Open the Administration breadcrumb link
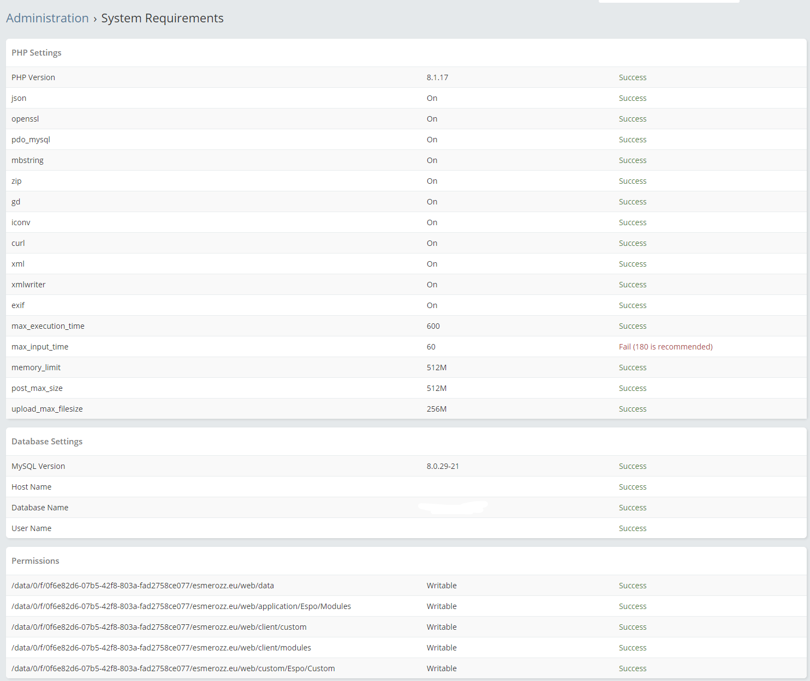Screen dimensions: 810x681 pos(47,18)
